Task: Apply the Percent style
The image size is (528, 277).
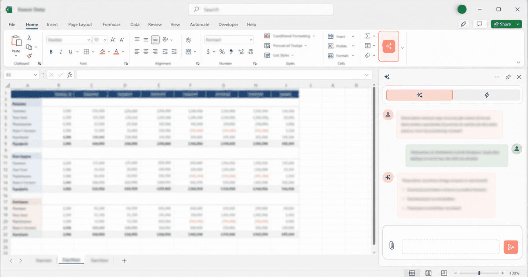Action: tap(222, 52)
